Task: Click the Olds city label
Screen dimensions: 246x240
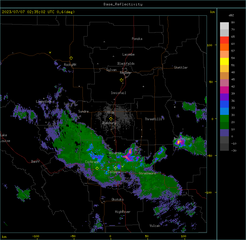Action: (111, 112)
